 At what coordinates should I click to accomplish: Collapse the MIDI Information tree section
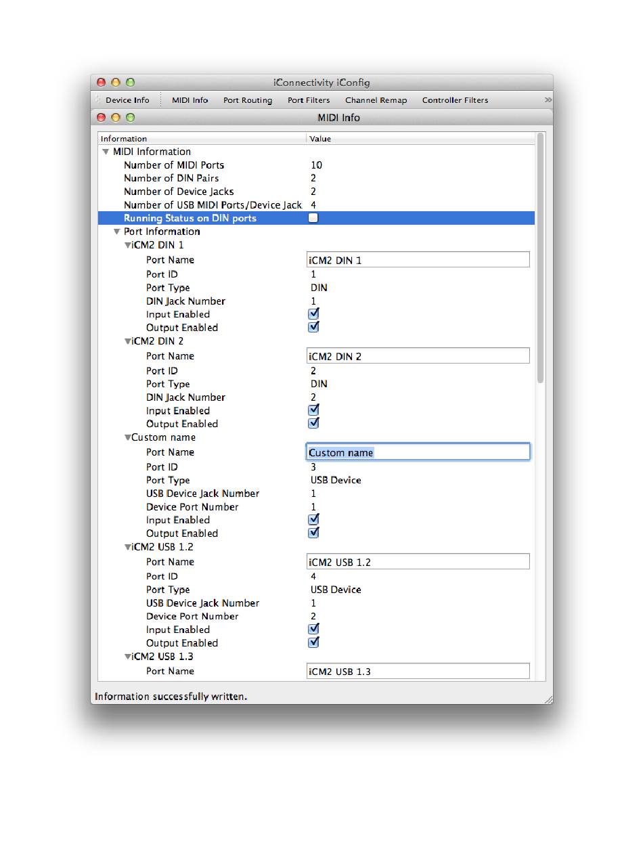(106, 152)
